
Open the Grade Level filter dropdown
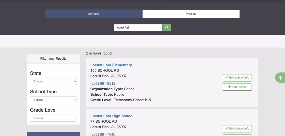point(53,118)
